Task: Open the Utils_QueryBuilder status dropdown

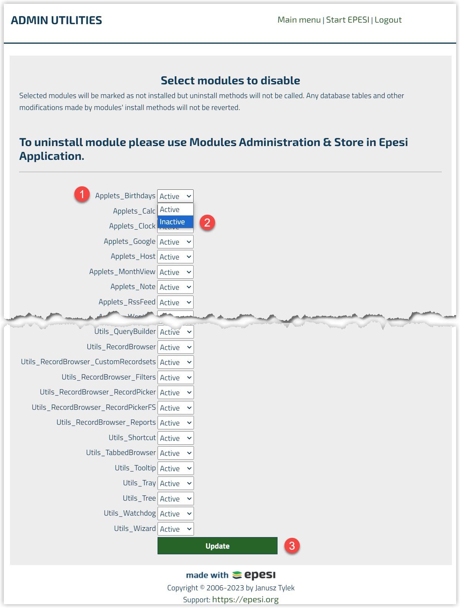Action: [x=176, y=332]
